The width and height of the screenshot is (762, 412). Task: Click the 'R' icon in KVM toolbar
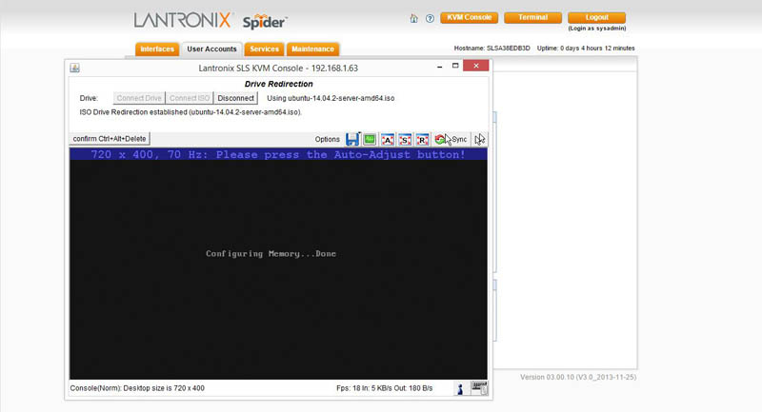422,140
